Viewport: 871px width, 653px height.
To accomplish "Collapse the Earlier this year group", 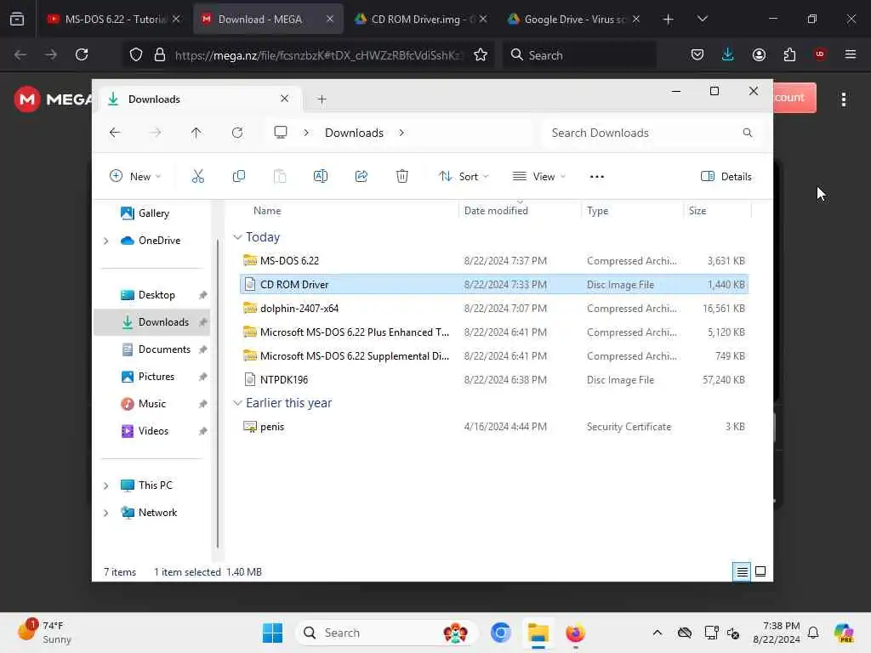I will tap(237, 403).
